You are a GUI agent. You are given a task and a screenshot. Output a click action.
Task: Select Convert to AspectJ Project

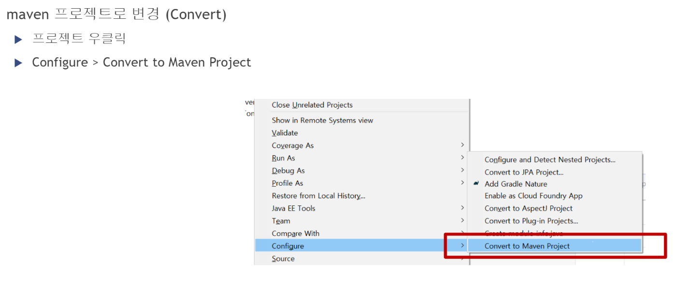click(x=556, y=208)
